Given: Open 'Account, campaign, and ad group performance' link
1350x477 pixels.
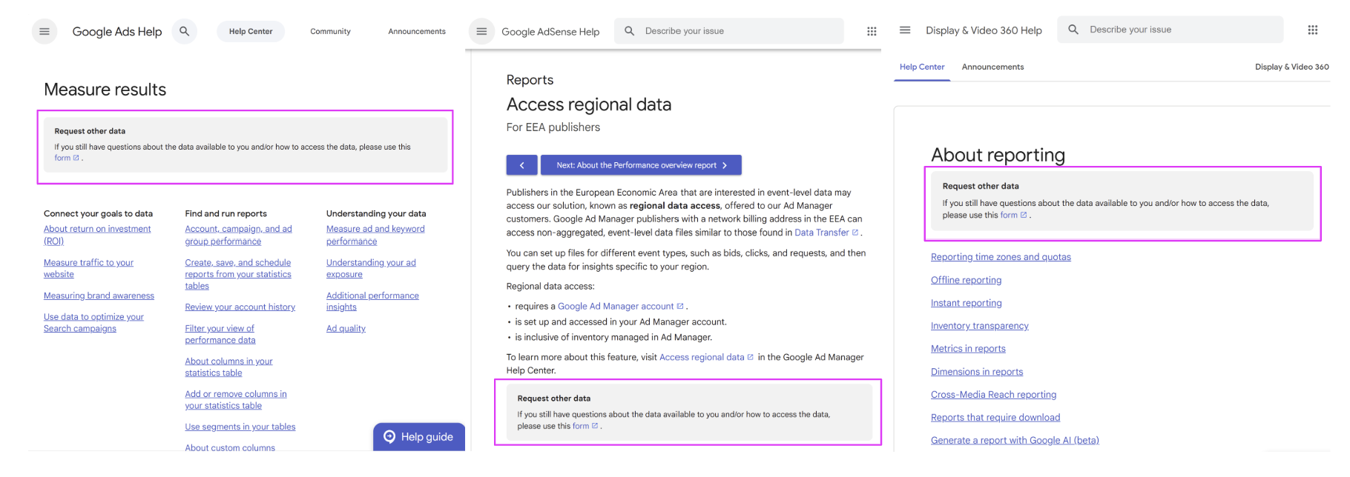Looking at the screenshot, I should [238, 235].
